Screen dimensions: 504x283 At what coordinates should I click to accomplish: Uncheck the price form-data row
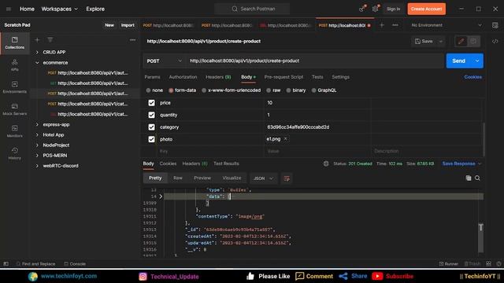coord(151,103)
